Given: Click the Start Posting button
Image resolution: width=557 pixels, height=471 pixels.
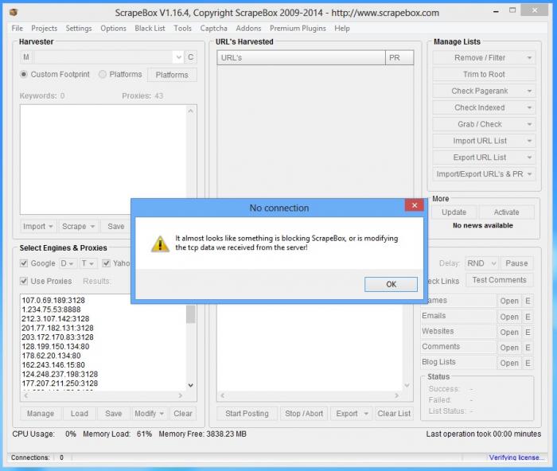Looking at the screenshot, I should 247,414.
